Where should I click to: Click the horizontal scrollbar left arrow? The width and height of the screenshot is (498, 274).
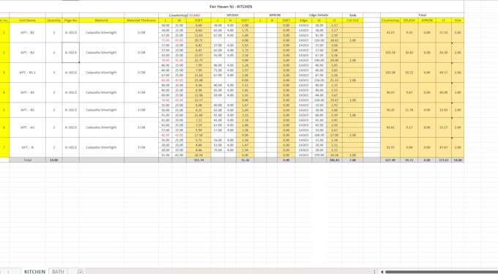pos(382,272)
